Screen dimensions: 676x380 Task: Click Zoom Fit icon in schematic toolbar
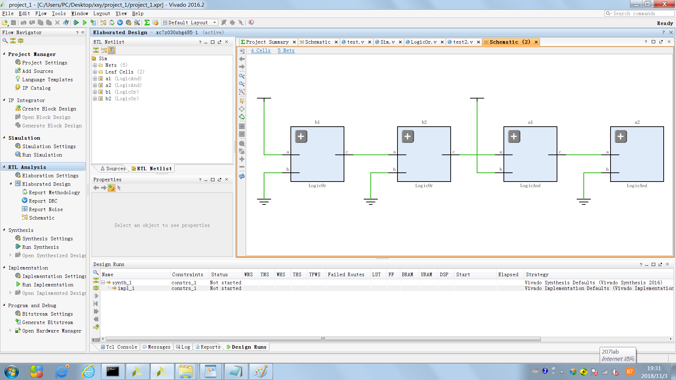(x=242, y=92)
